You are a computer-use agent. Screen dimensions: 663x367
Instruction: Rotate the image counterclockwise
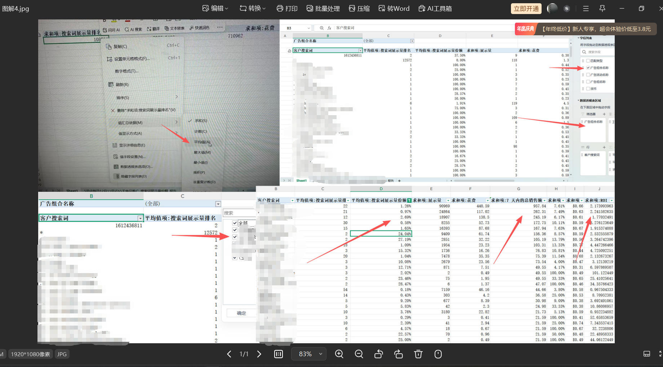[379, 354]
